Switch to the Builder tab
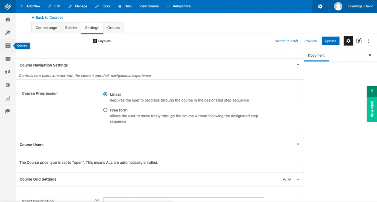The height and width of the screenshot is (202, 377). [x=71, y=28]
